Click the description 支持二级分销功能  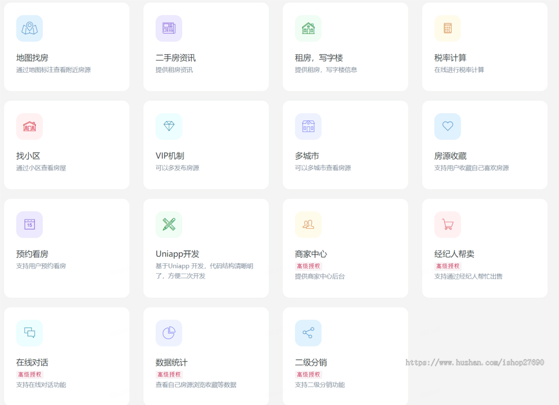[x=320, y=385]
